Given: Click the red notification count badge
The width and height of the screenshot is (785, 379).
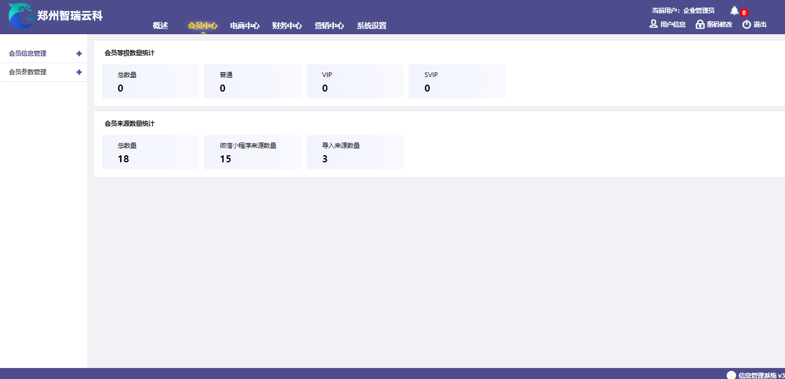Looking at the screenshot, I should click(744, 13).
